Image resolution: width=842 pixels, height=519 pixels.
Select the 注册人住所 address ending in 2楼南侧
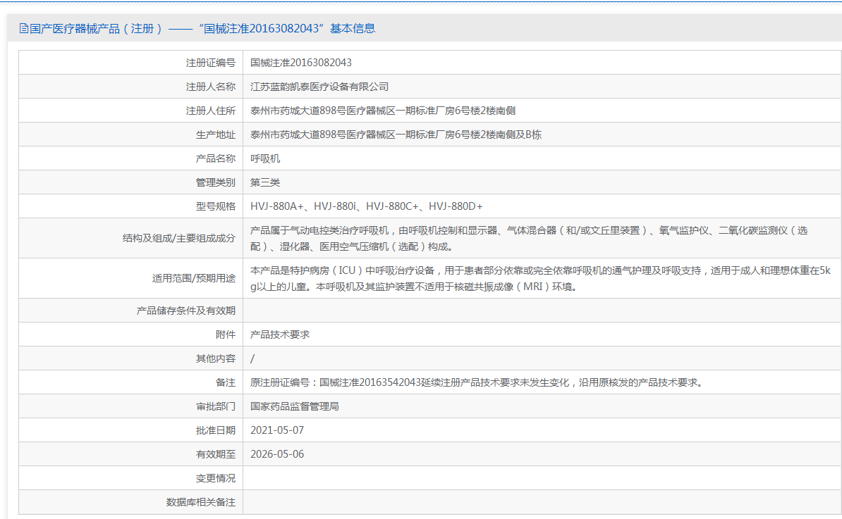[x=383, y=111]
